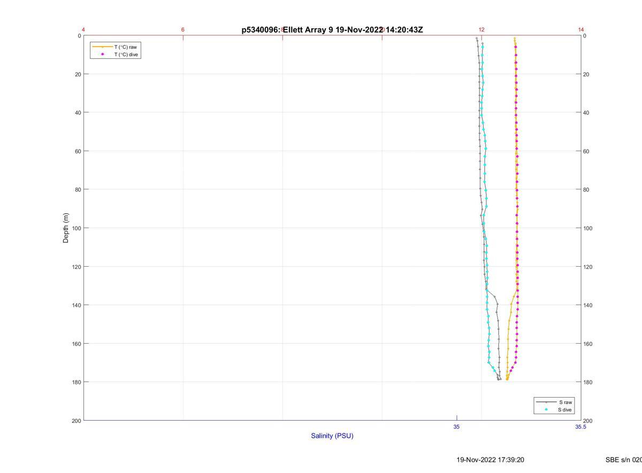Click the '60' tick on left depth axis
642x473 pixels.
point(78,151)
